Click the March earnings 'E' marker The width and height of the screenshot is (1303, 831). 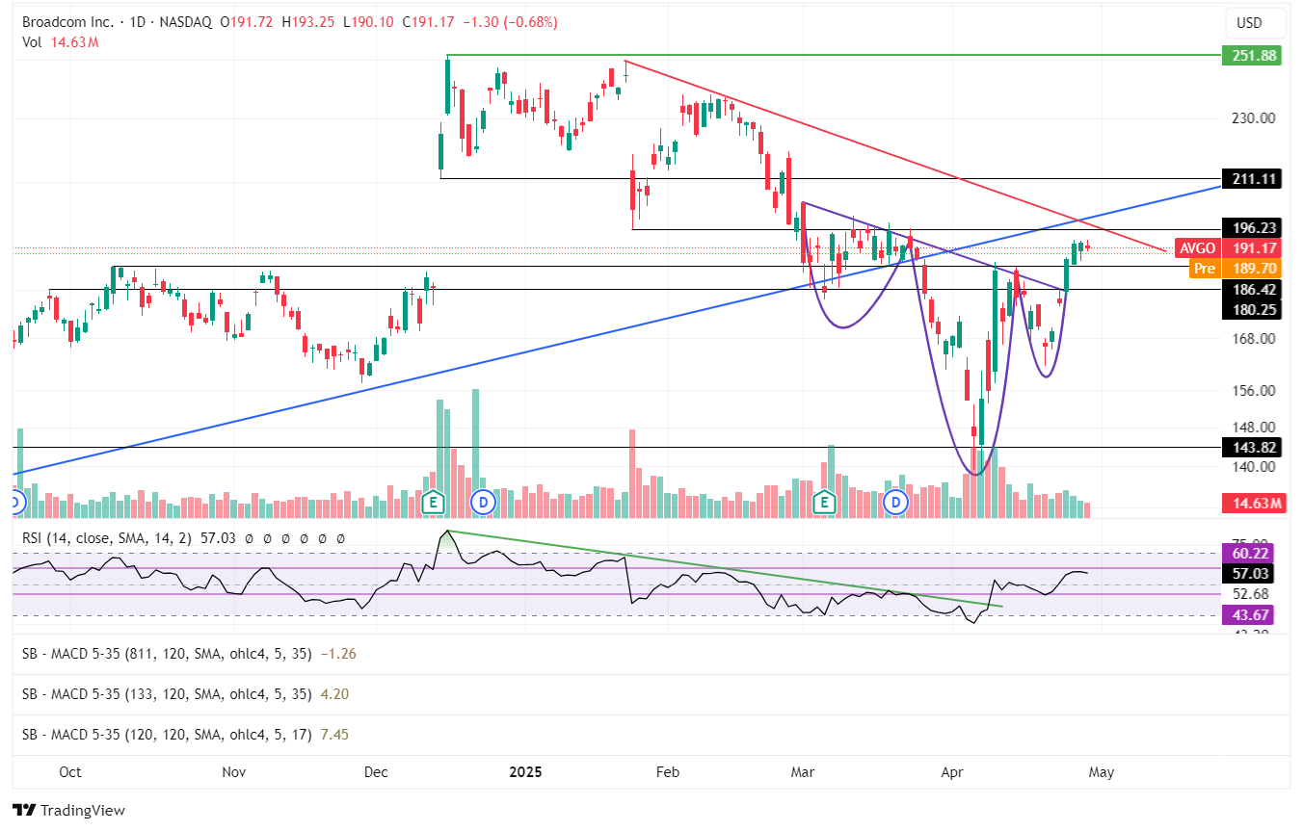(x=824, y=502)
